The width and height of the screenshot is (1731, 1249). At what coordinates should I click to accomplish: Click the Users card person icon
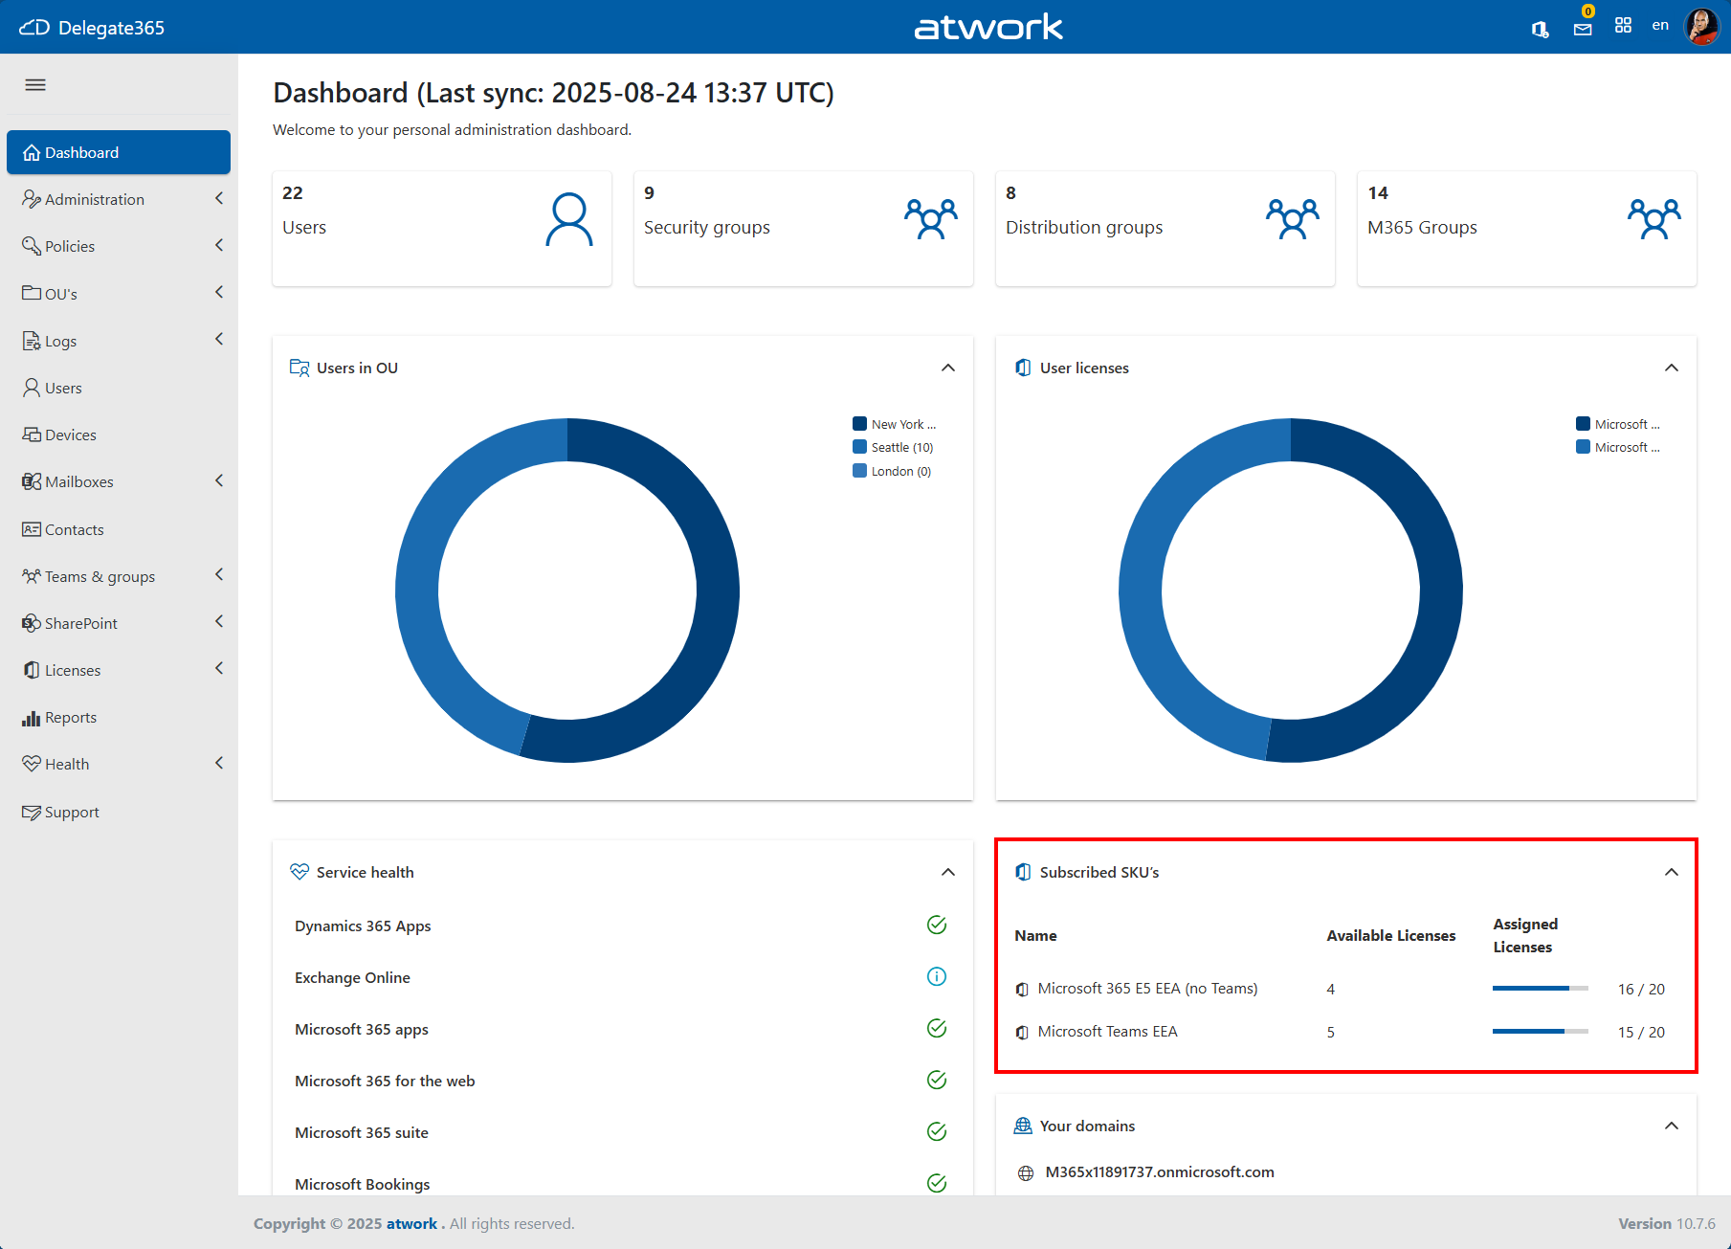568,220
